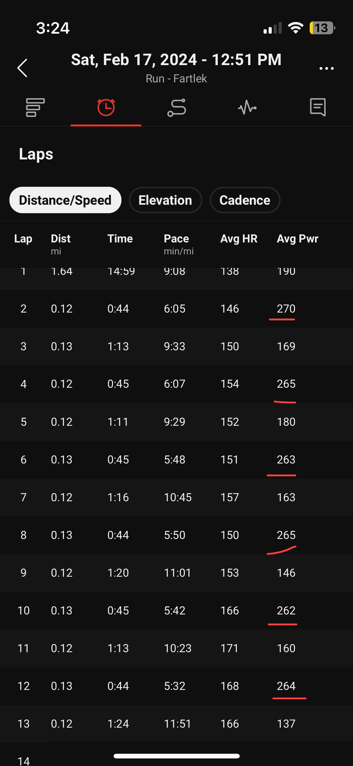Select the Distance/Speed filter pill
The height and width of the screenshot is (766, 353).
pos(65,200)
